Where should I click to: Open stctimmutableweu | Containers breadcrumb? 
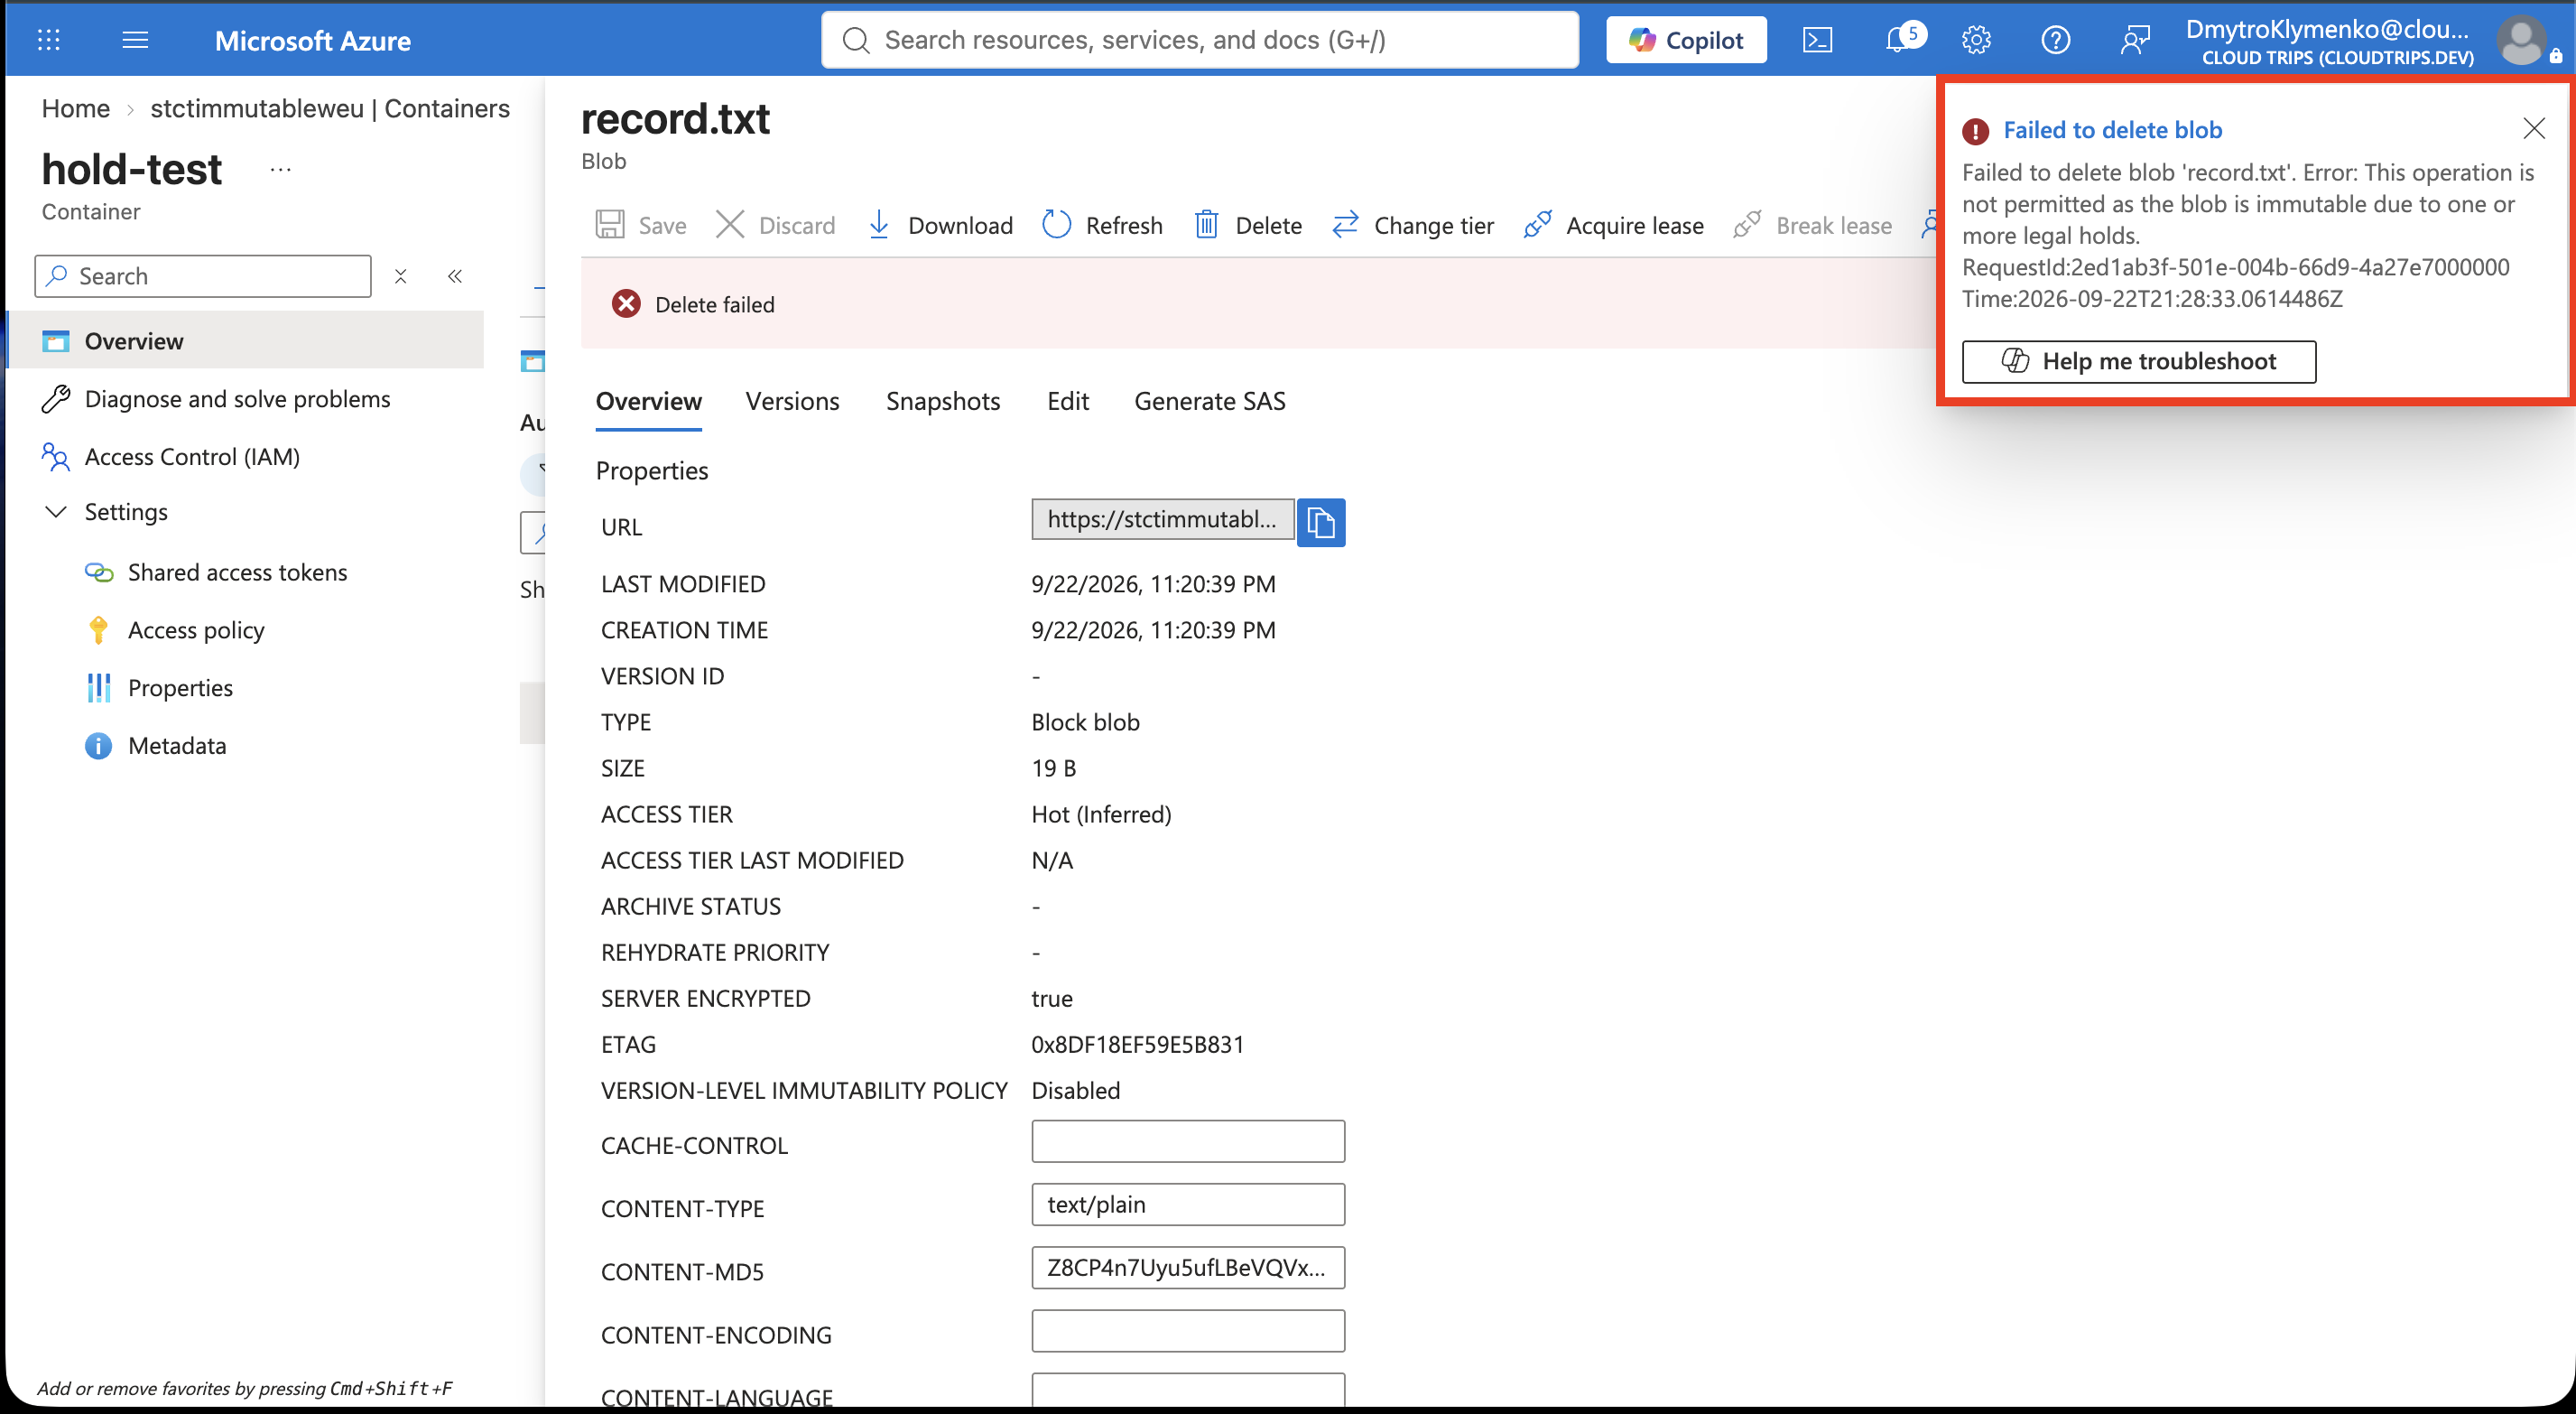[330, 108]
